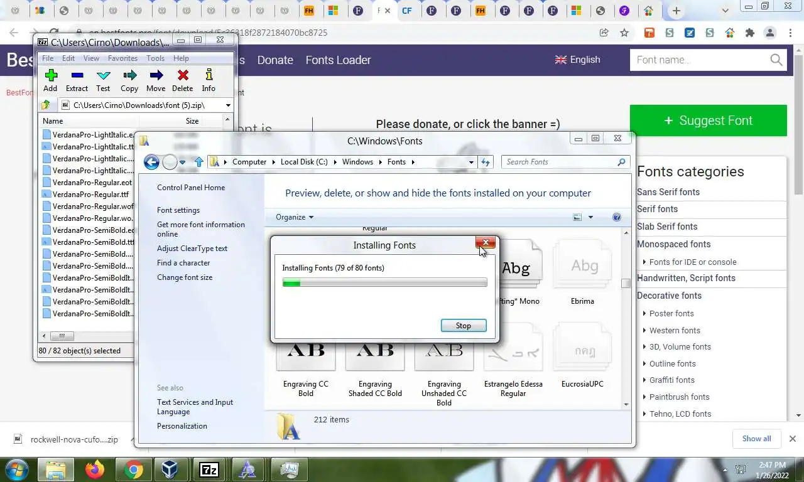Open File Explorer taskbar icon

coord(56,469)
